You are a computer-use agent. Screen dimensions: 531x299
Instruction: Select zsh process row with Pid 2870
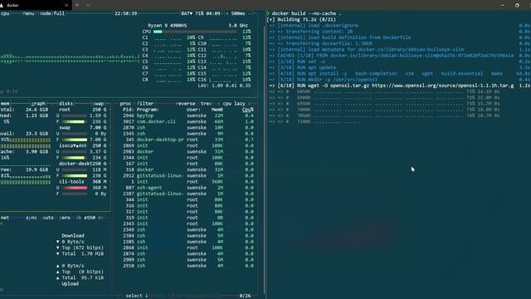[x=188, y=127]
